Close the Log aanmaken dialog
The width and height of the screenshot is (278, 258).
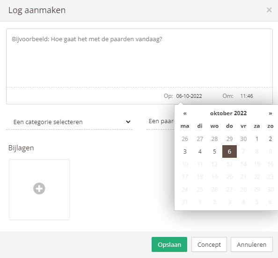[x=269, y=10]
